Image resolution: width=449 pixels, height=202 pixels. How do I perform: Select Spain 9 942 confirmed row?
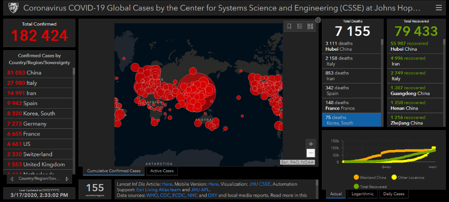38,103
